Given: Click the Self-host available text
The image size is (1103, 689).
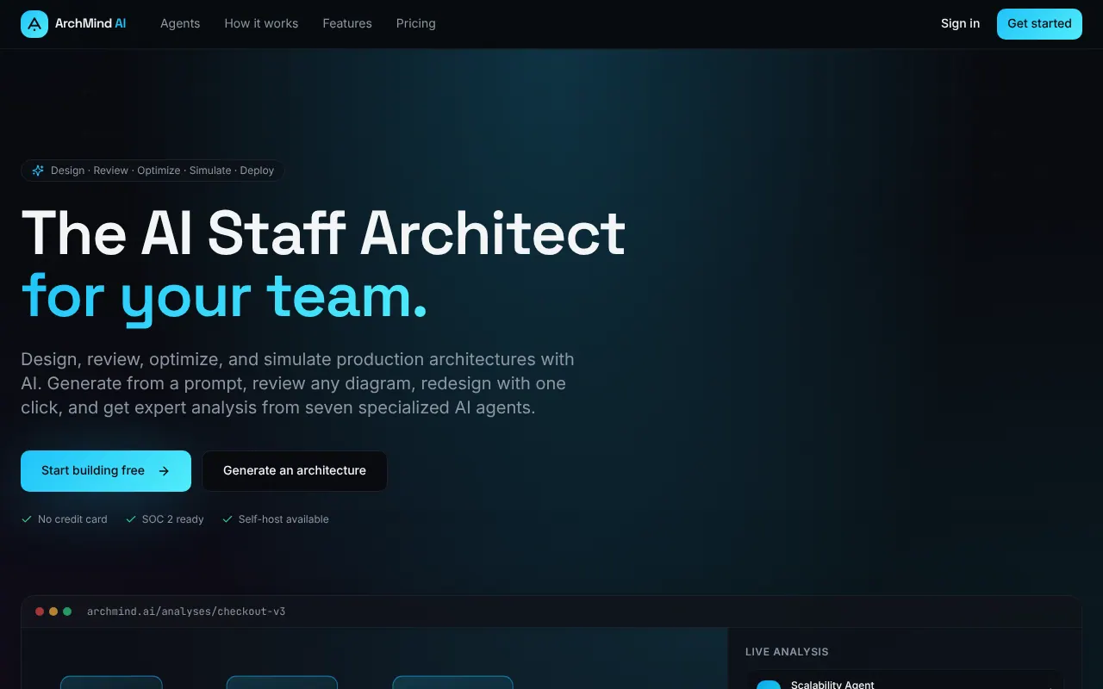Looking at the screenshot, I should click(284, 519).
